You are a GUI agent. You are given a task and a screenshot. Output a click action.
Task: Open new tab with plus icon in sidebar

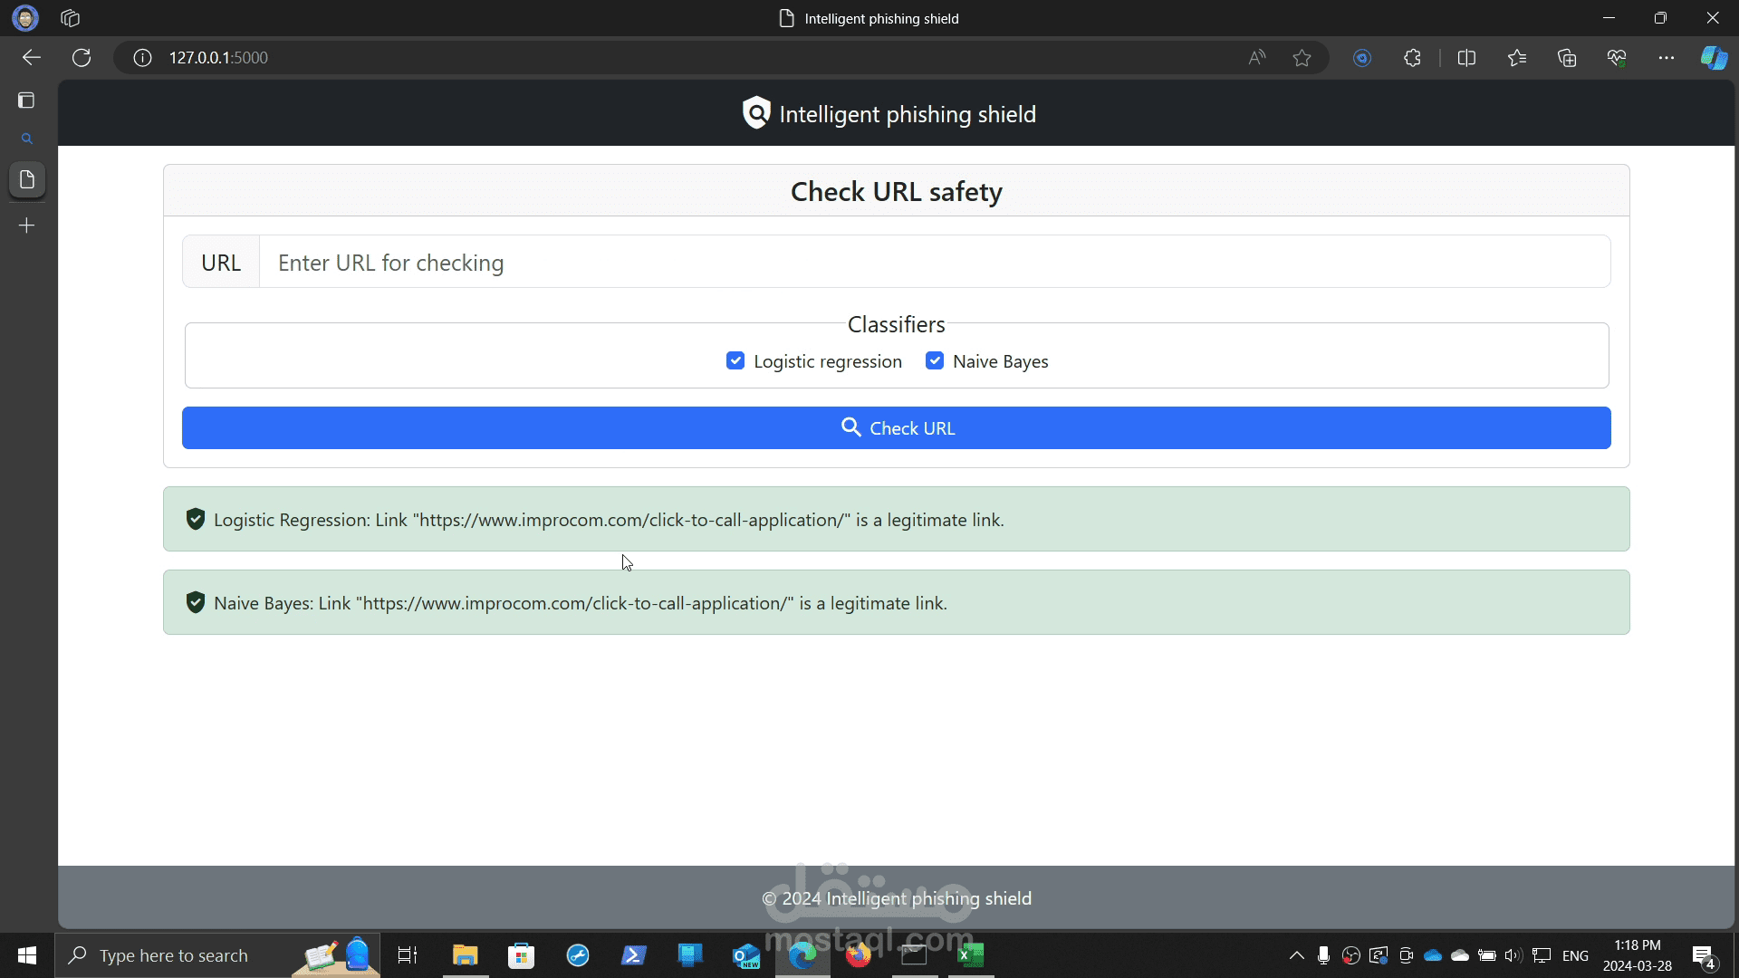tap(27, 225)
